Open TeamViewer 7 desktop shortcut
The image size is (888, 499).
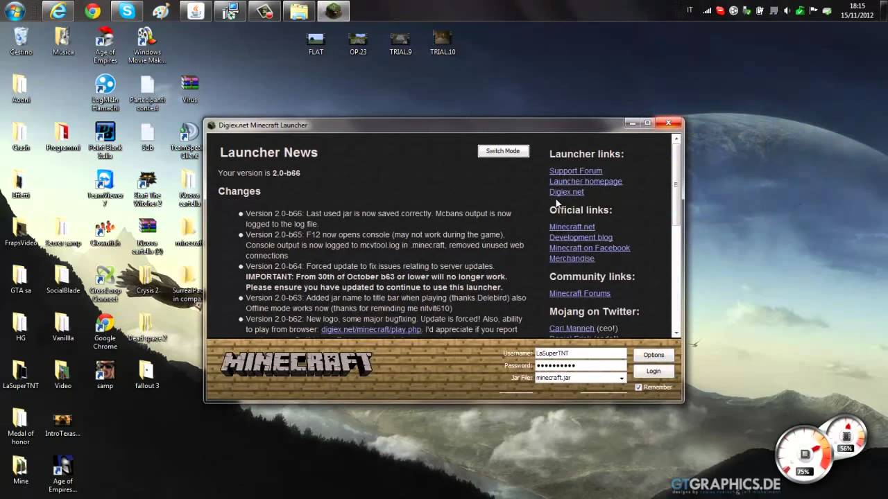[x=105, y=189]
